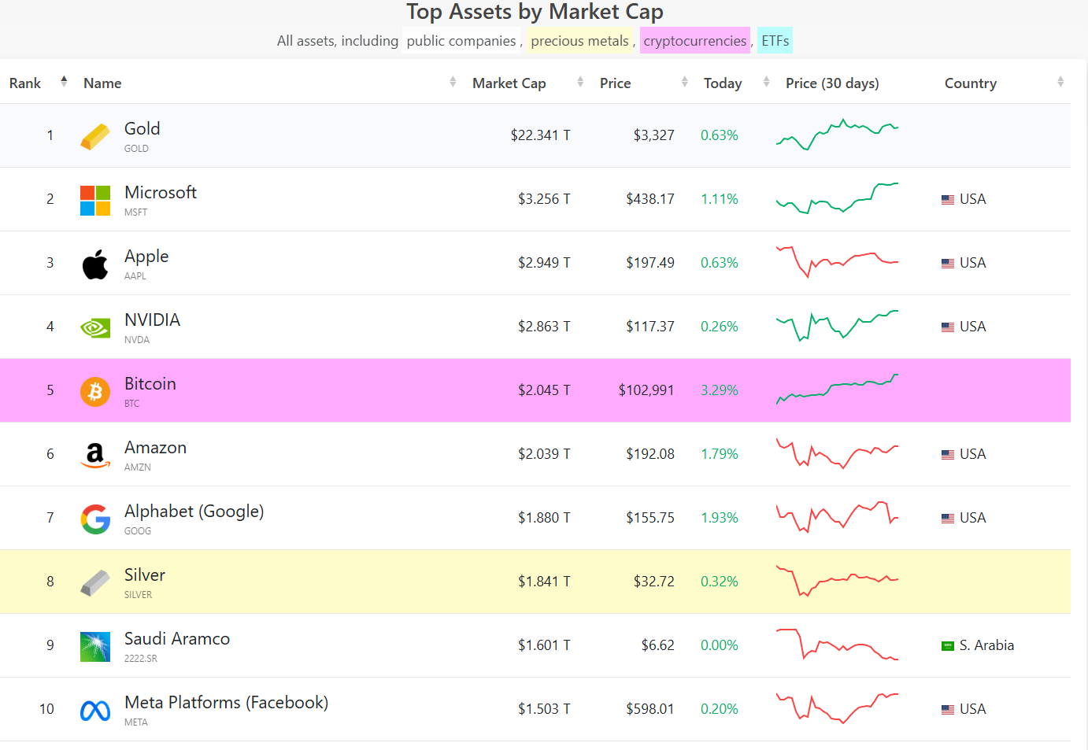Toggle the public companies filter
The width and height of the screenshot is (1088, 750).
point(461,41)
